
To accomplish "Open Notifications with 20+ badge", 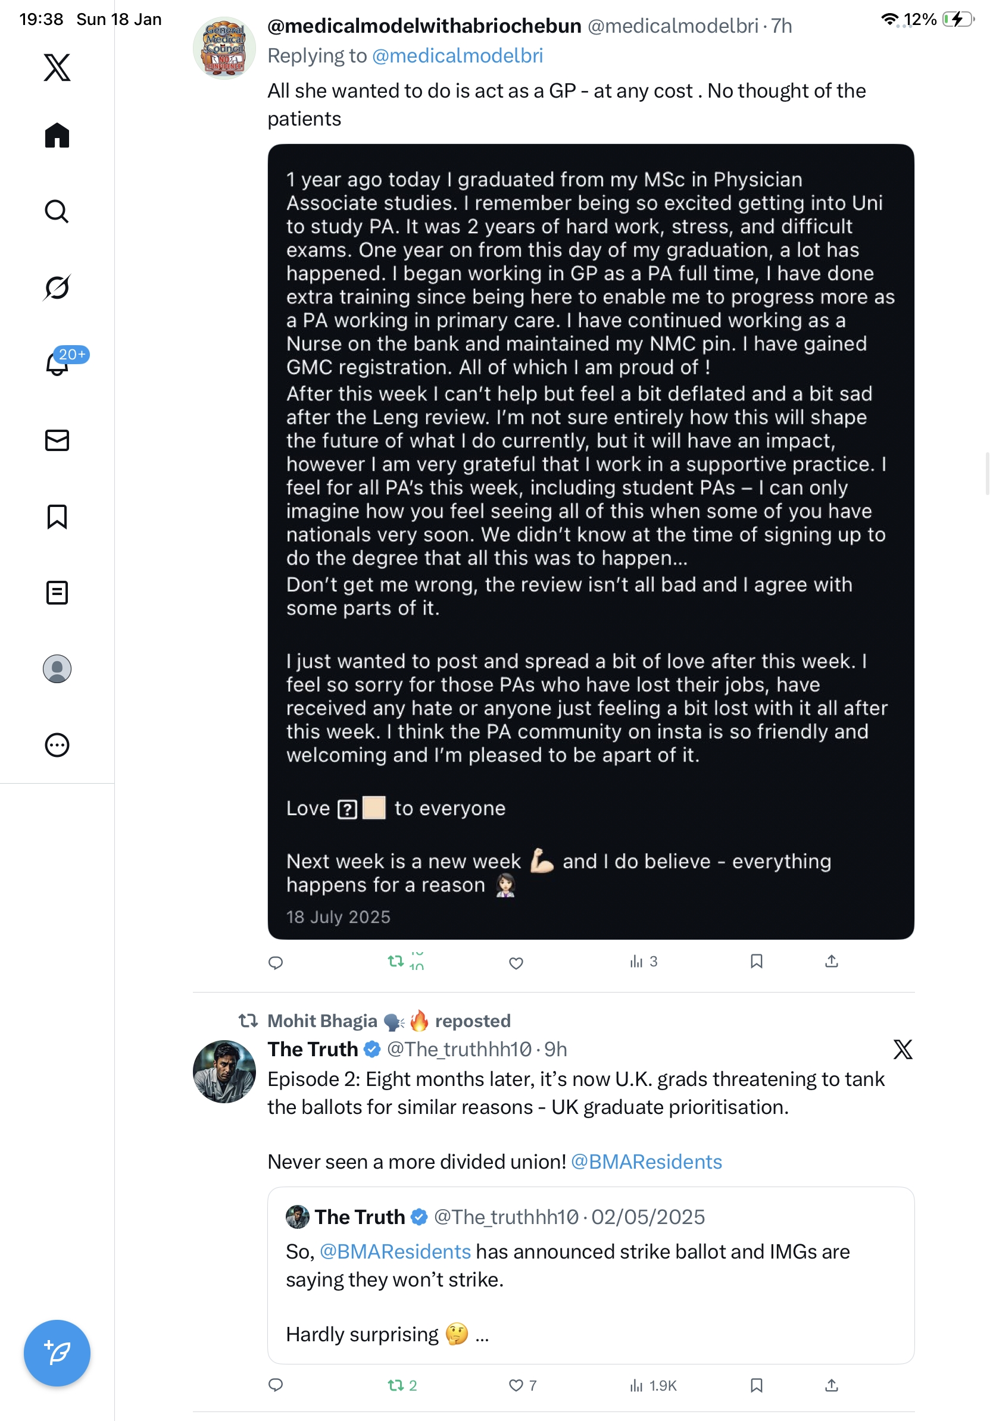I will pyautogui.click(x=57, y=364).
